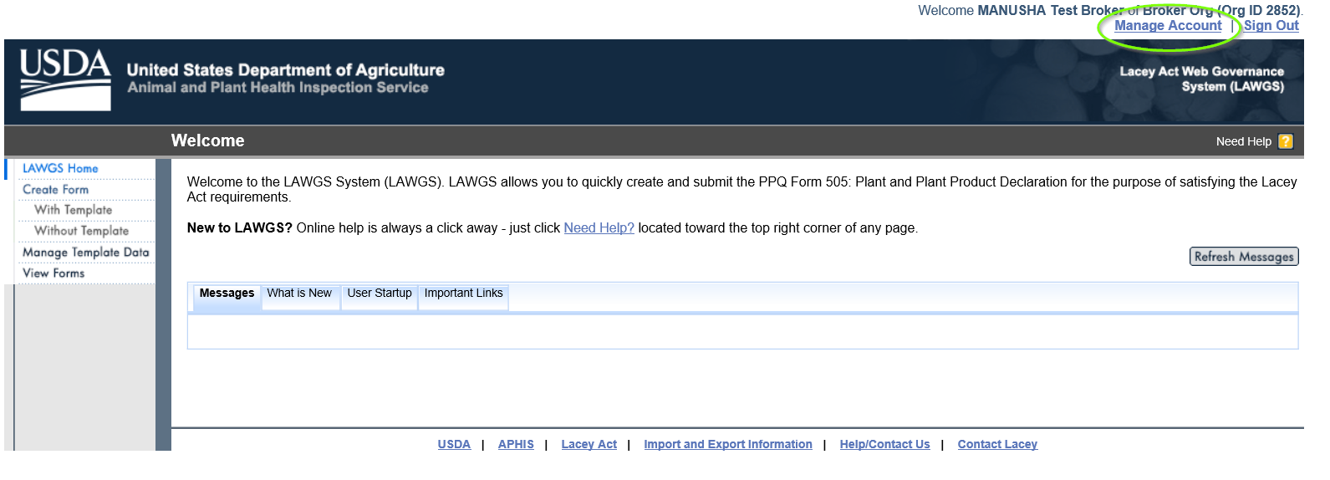The width and height of the screenshot is (1330, 480).
Task: Open Import and Export Information link
Action: click(728, 444)
